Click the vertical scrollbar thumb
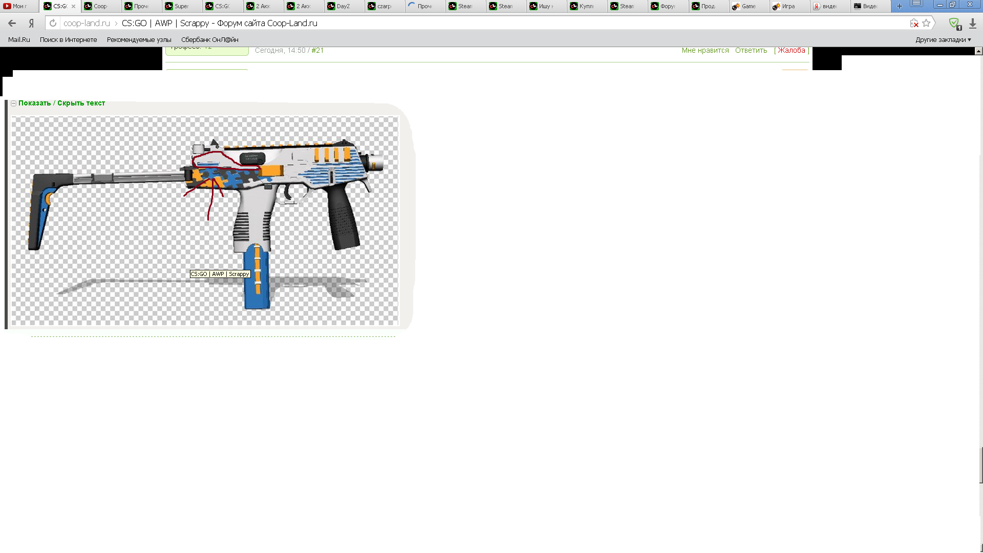The height and width of the screenshot is (553, 983). click(x=980, y=465)
